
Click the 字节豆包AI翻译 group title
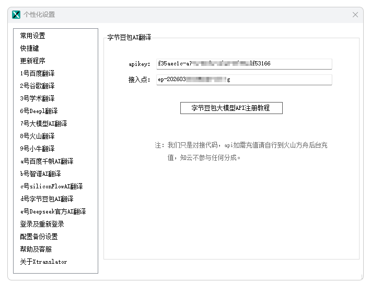129,37
